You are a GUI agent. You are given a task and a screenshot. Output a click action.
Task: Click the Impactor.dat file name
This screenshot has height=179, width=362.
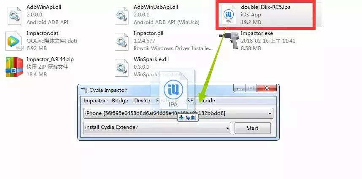pos(43,33)
